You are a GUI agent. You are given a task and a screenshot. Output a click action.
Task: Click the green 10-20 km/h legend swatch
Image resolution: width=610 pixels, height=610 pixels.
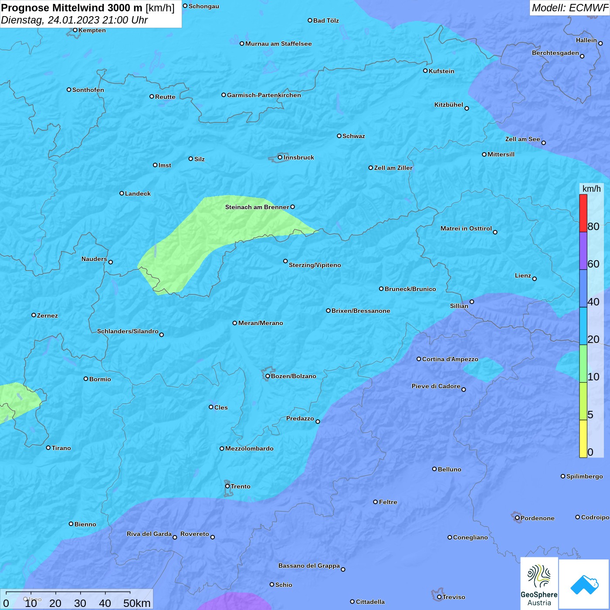(583, 364)
